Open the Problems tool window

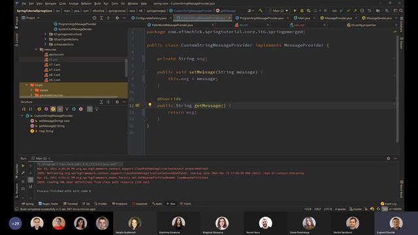click(120, 204)
